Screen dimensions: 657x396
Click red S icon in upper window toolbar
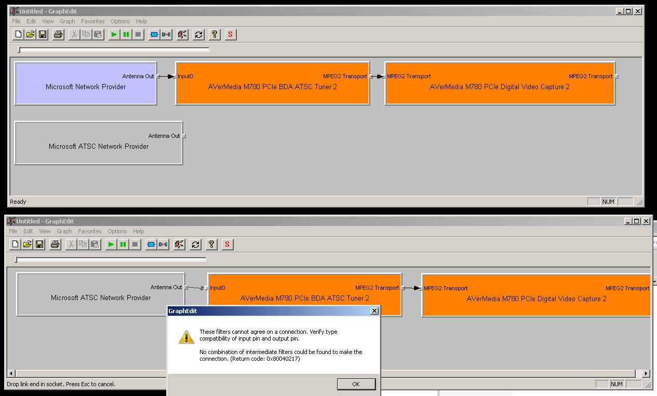[x=230, y=35]
